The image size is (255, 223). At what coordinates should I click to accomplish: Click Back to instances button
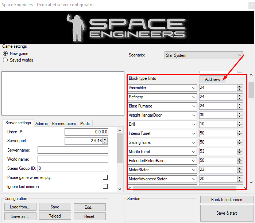(227, 200)
